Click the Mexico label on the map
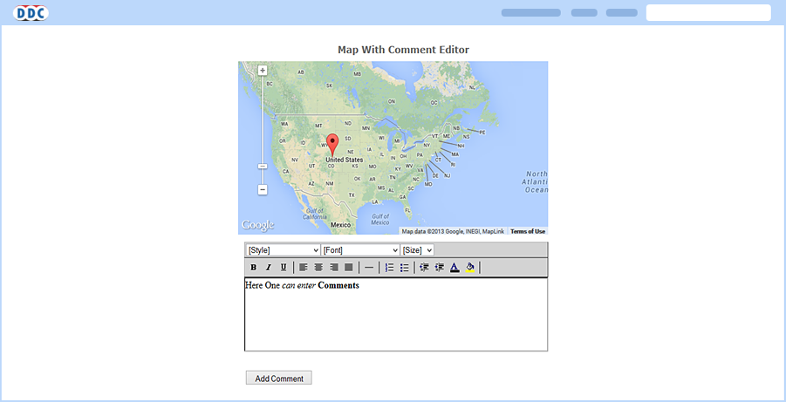The image size is (786, 402). coord(341,225)
